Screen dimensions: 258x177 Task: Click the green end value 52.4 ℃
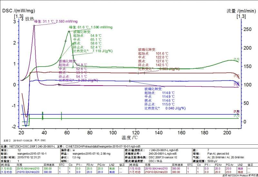(96, 47)
